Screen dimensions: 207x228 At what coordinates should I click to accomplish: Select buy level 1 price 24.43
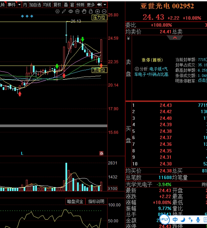165,105
